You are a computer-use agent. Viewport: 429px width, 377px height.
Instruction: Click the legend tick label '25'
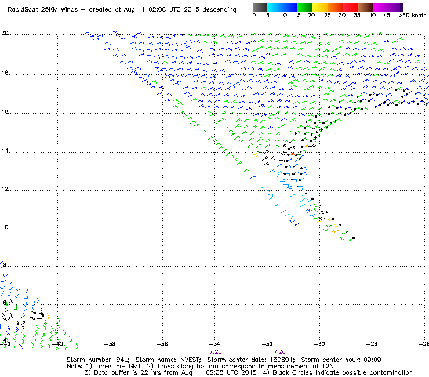click(328, 16)
